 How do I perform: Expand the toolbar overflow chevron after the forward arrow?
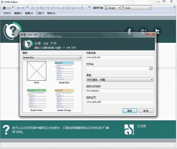(x=27, y=7)
